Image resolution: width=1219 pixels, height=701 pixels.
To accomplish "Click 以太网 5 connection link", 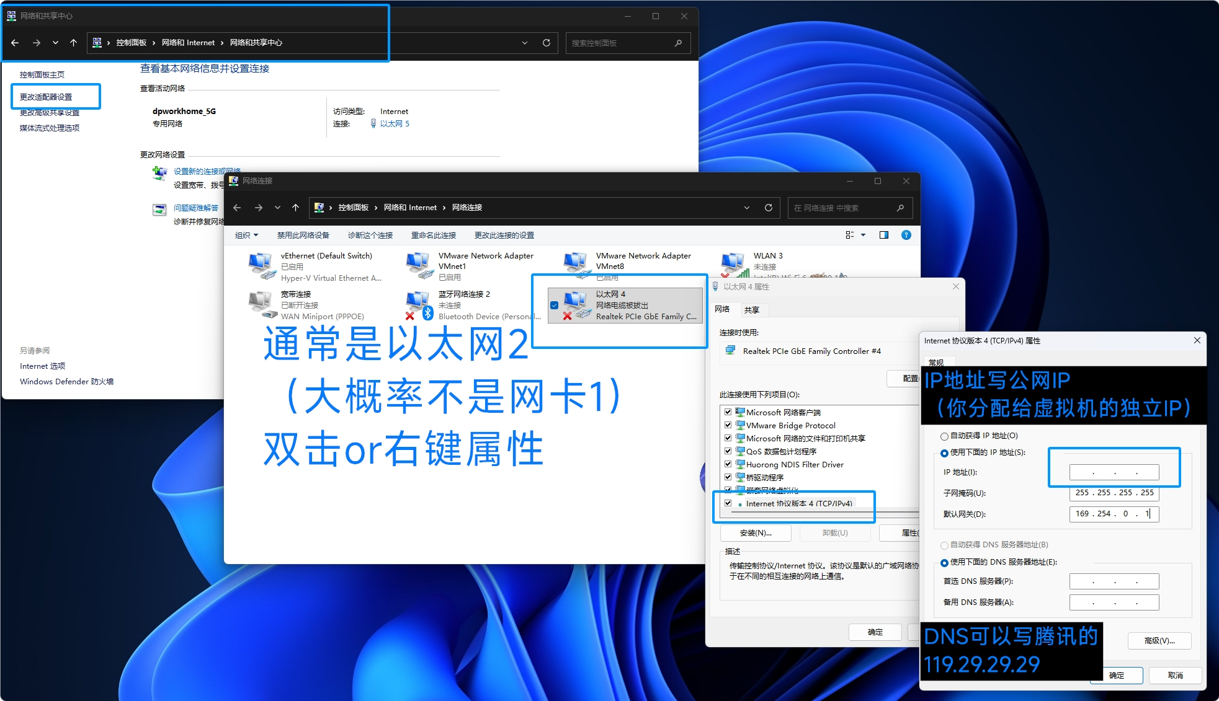I will click(395, 123).
